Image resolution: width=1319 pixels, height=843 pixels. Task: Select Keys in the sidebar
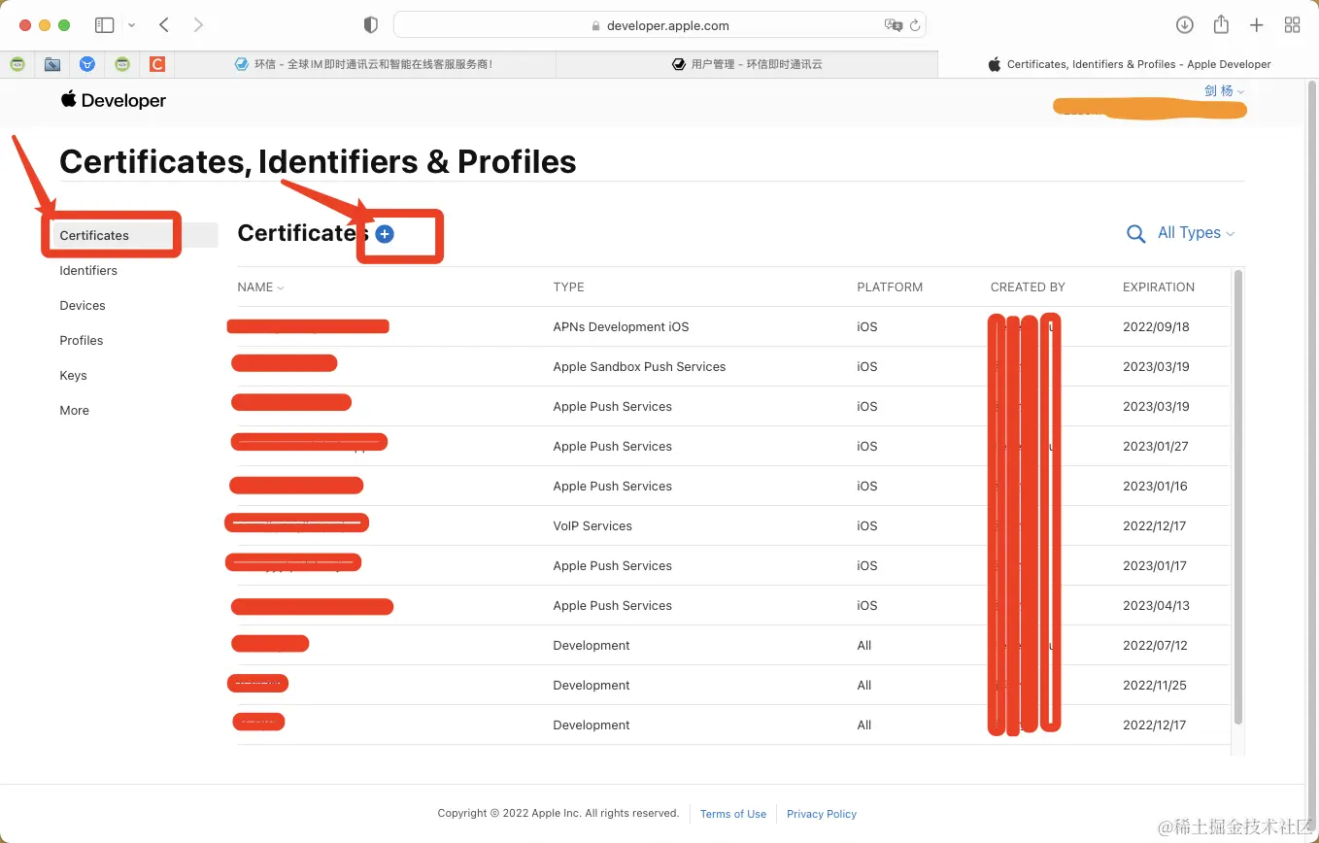(x=73, y=375)
